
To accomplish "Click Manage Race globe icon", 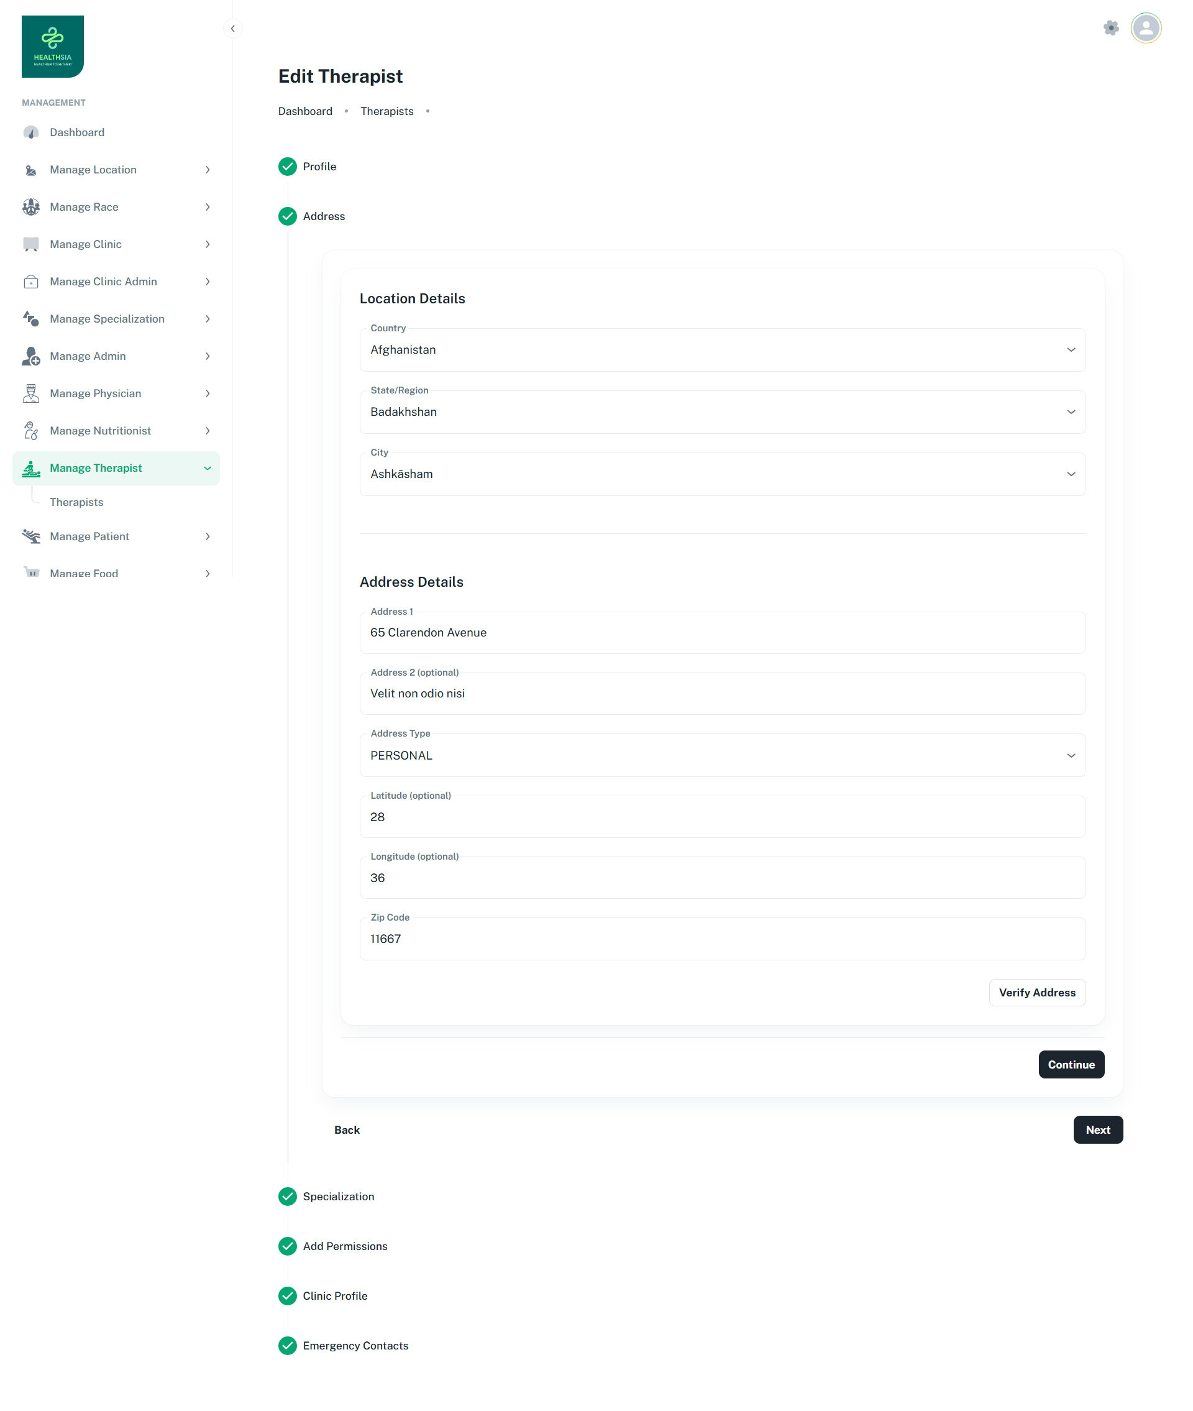I will [x=31, y=207].
